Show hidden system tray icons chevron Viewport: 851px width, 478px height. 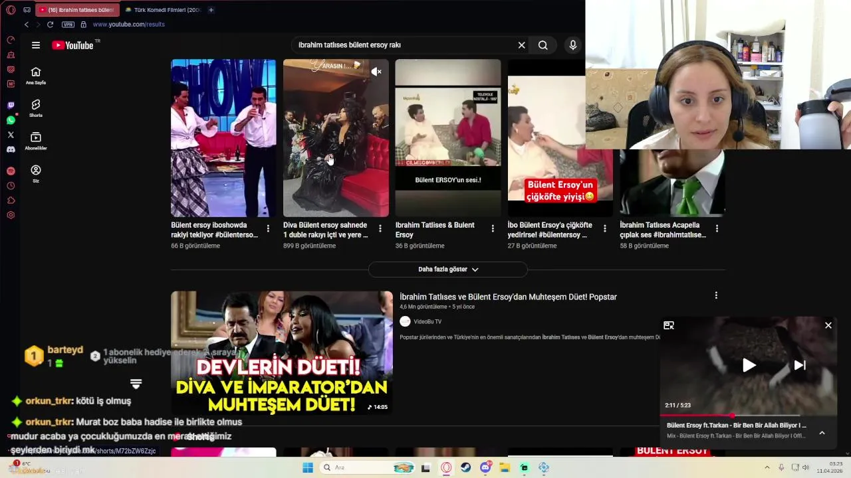coord(767,467)
